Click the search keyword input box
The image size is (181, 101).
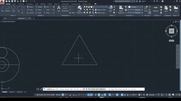(125, 1)
